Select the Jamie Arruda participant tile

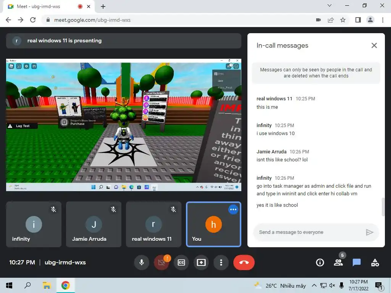coord(94,224)
